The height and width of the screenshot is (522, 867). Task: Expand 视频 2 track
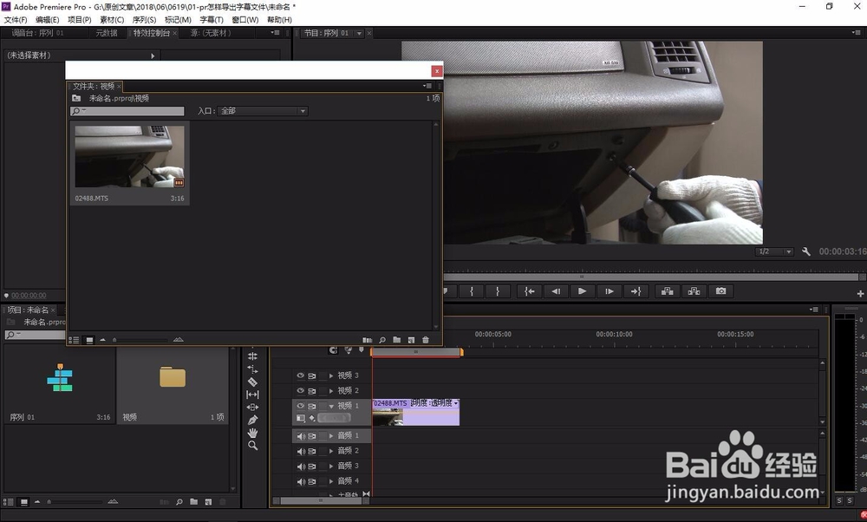pos(331,390)
